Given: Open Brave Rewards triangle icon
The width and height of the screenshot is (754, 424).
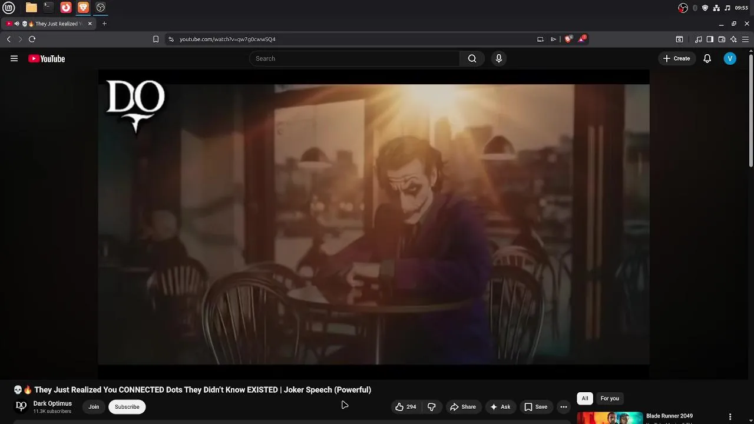Looking at the screenshot, I should point(582,39).
